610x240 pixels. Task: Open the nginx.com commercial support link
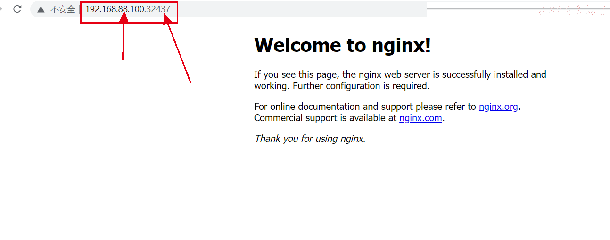[x=420, y=118]
